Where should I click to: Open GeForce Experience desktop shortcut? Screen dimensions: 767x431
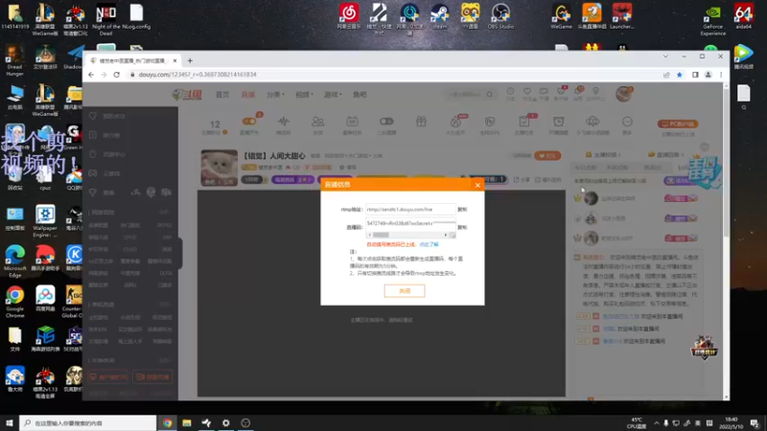coord(712,20)
